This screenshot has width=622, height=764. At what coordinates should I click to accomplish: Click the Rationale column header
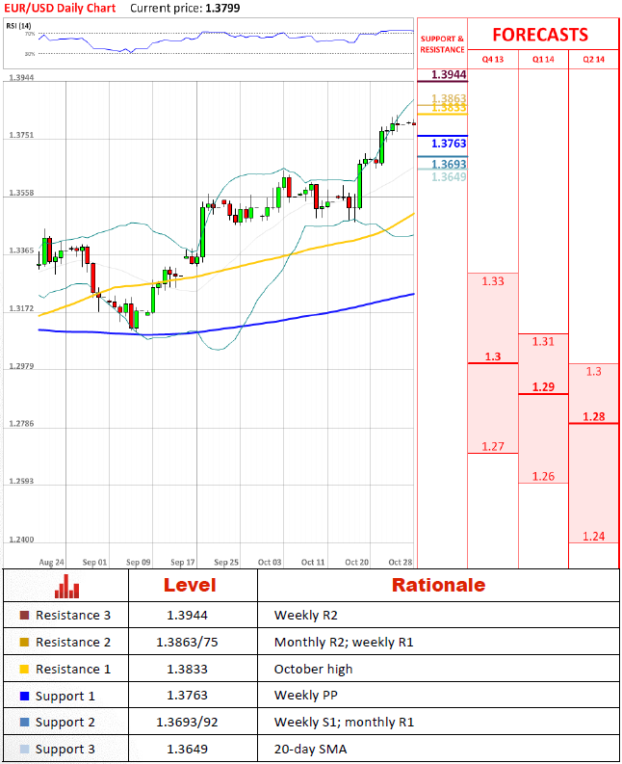coord(438,585)
